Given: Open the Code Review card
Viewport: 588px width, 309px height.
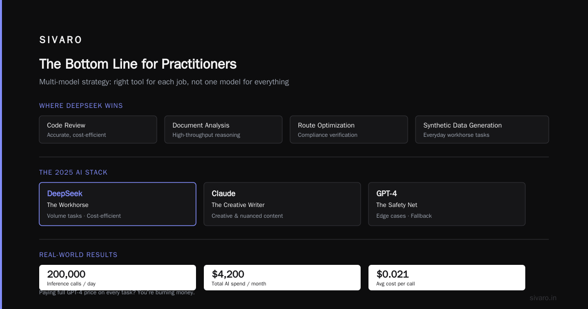Looking at the screenshot, I should click(98, 129).
